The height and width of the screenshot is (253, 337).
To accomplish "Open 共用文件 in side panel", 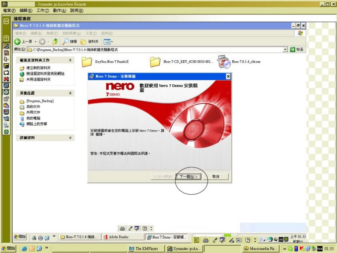I will pos(33,112).
